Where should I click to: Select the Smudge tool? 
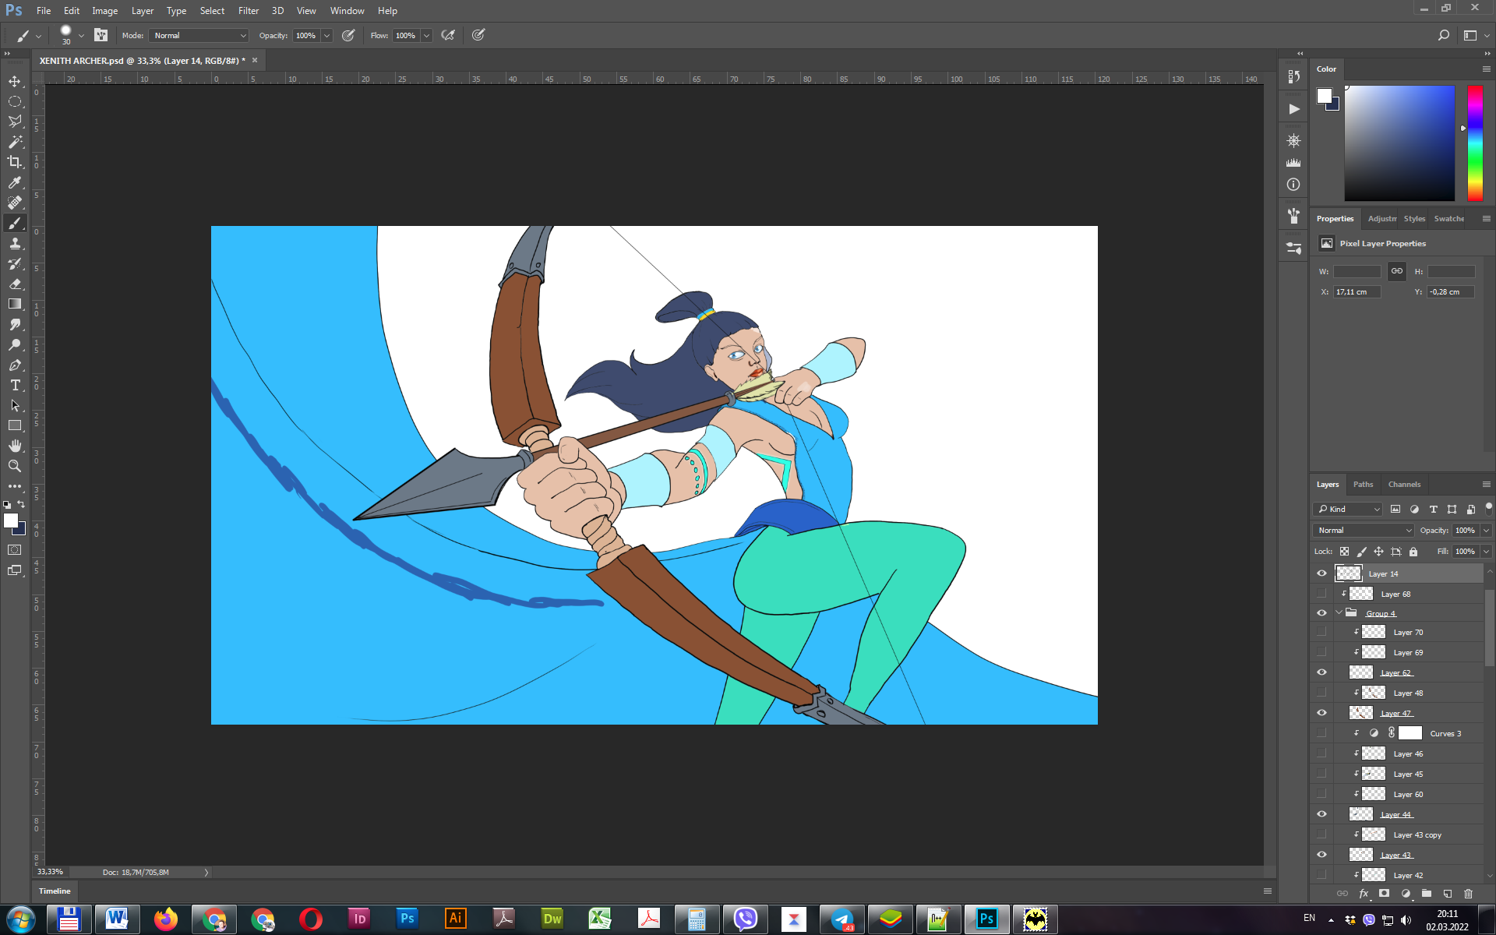click(15, 324)
